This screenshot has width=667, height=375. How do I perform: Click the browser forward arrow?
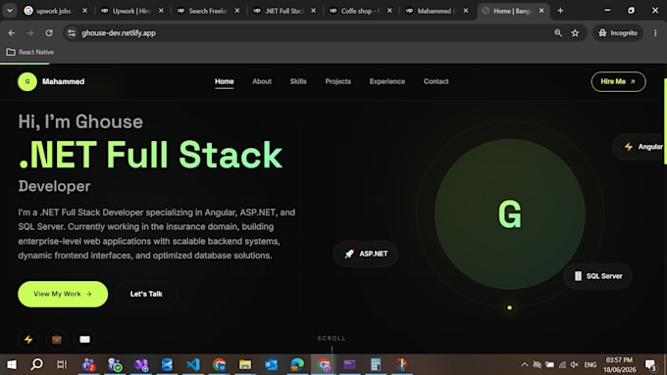click(x=29, y=32)
